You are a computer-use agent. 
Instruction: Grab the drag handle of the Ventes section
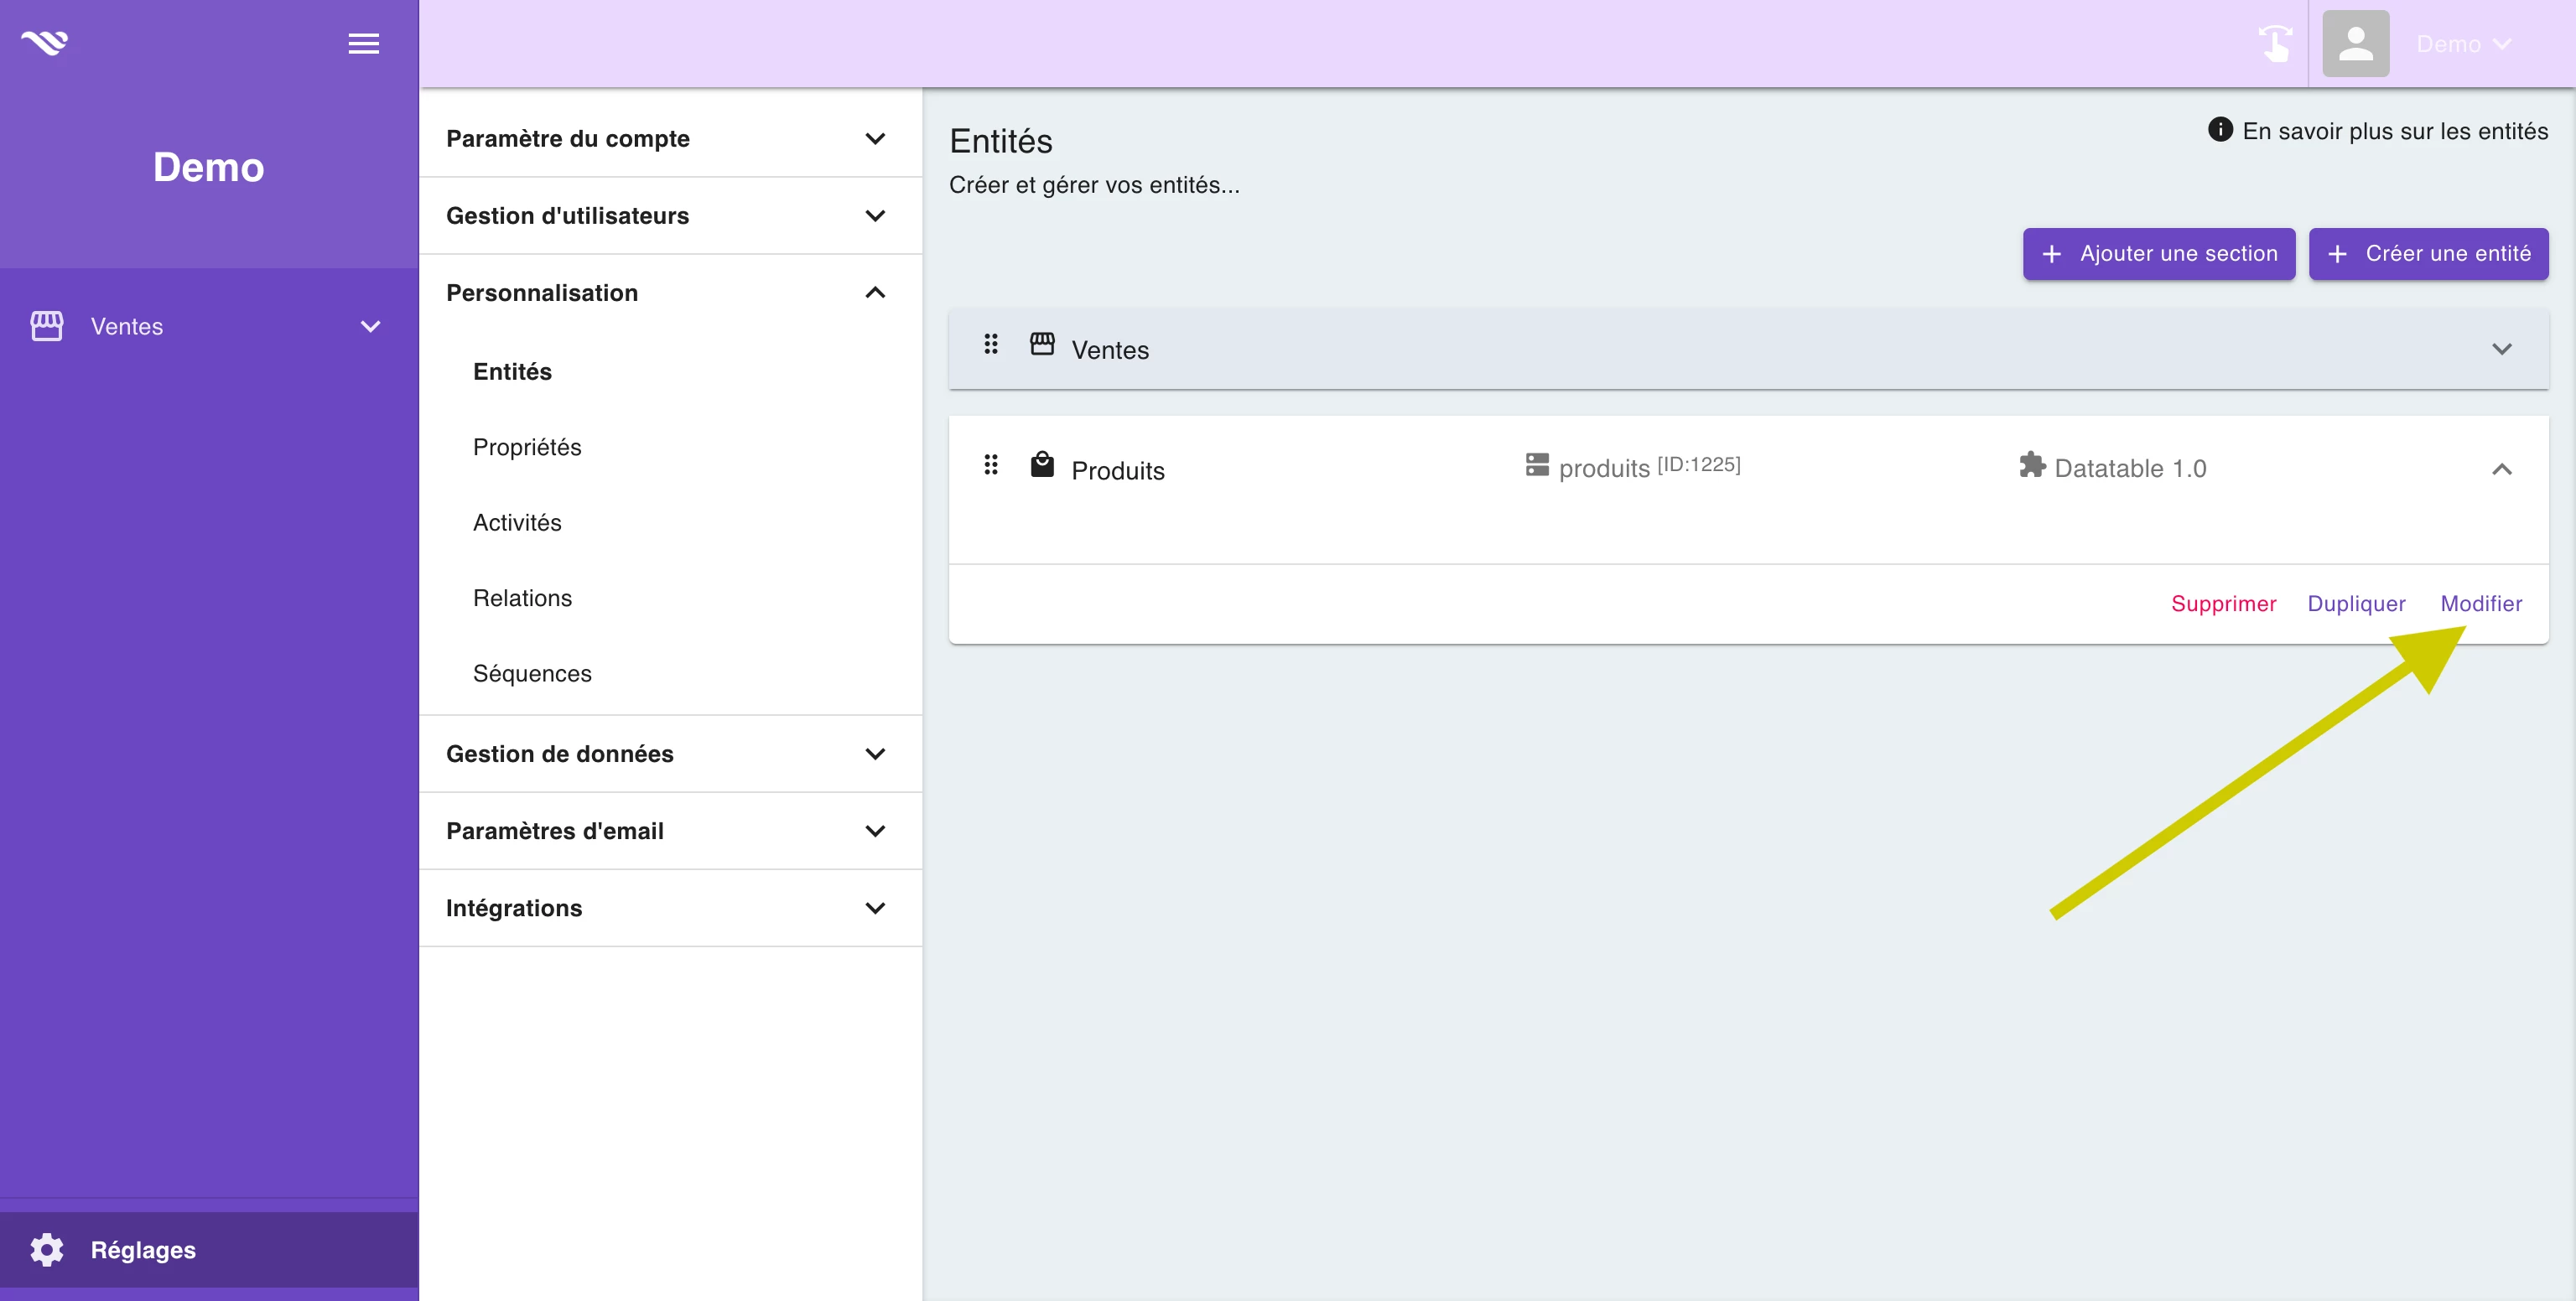click(990, 344)
